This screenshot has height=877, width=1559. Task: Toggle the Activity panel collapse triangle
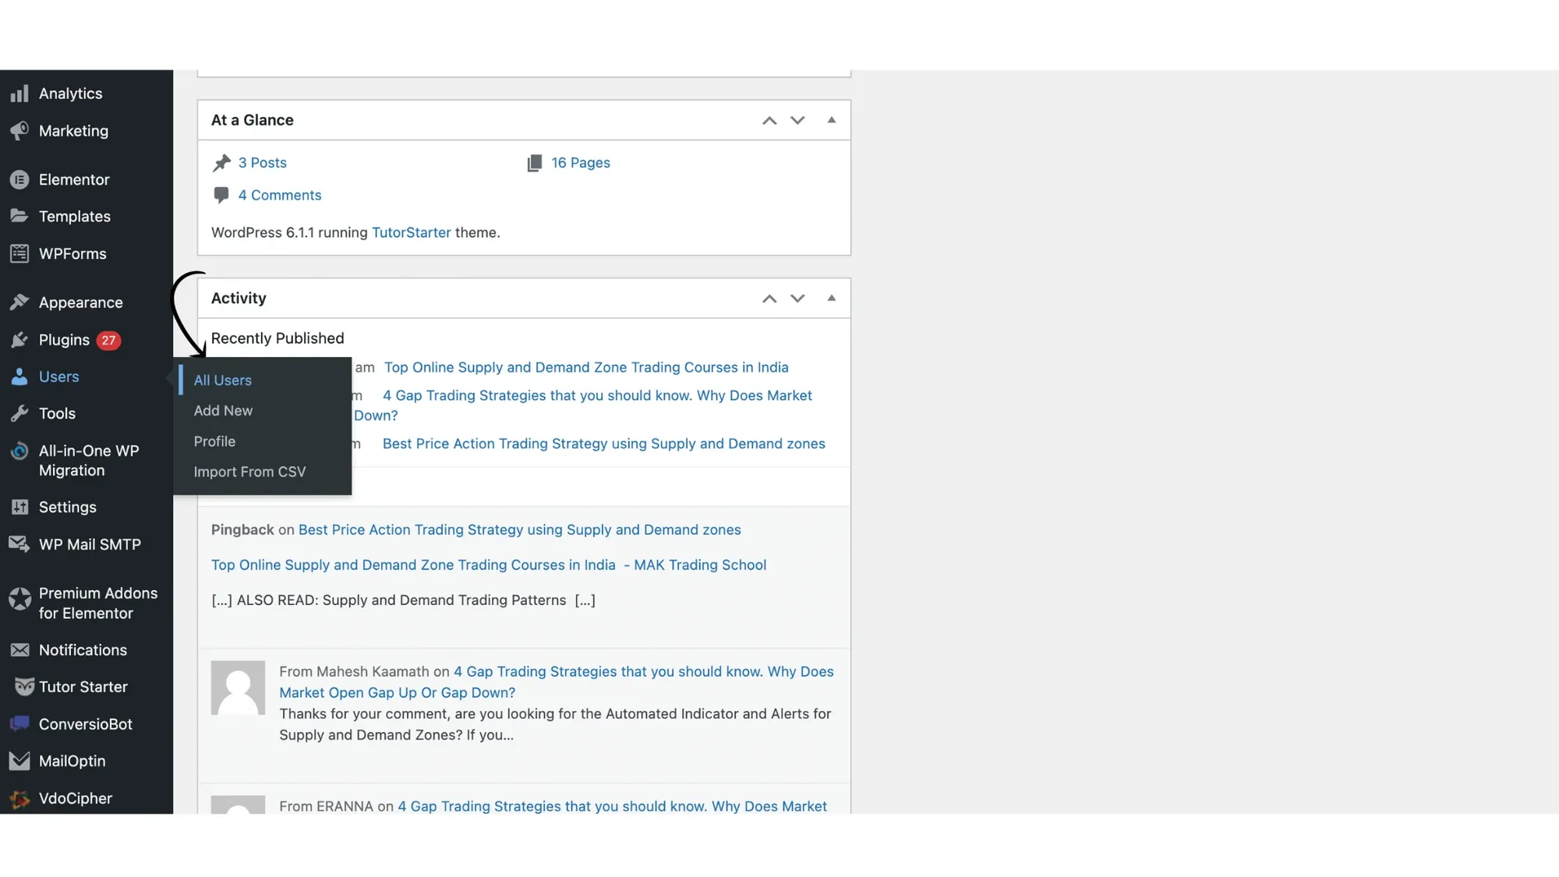click(831, 298)
